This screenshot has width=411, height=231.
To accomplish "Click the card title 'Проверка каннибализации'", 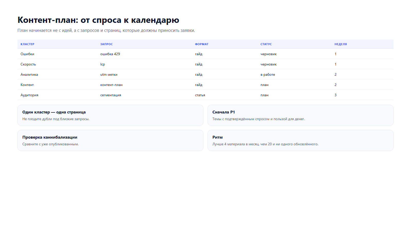I will pyautogui.click(x=50, y=137).
